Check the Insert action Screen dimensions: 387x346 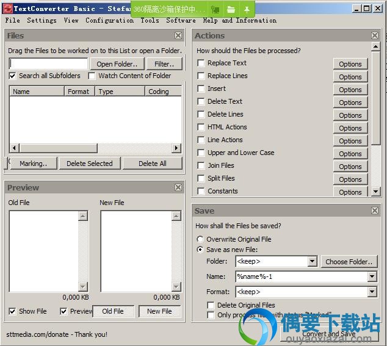click(x=201, y=89)
